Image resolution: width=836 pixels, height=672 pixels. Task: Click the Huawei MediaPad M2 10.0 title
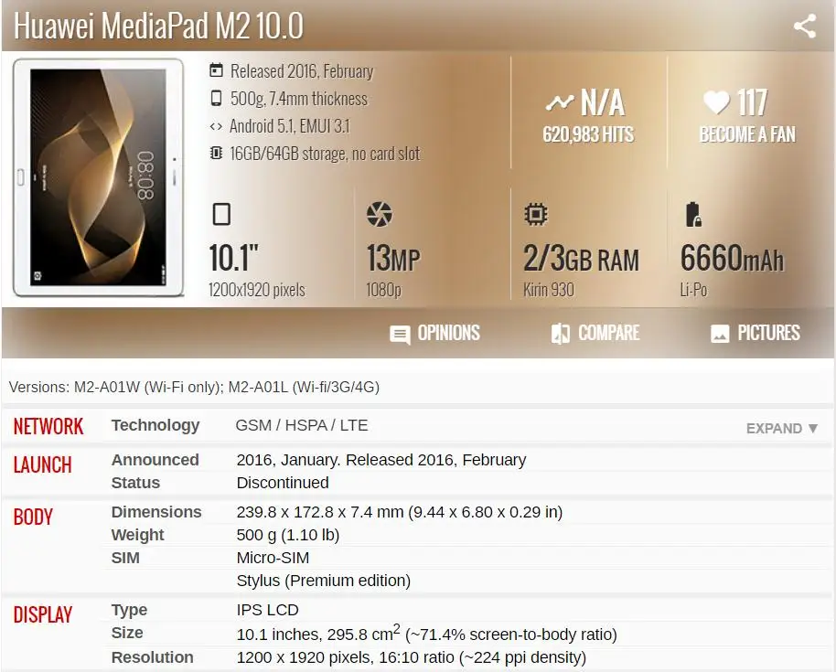tap(158, 26)
